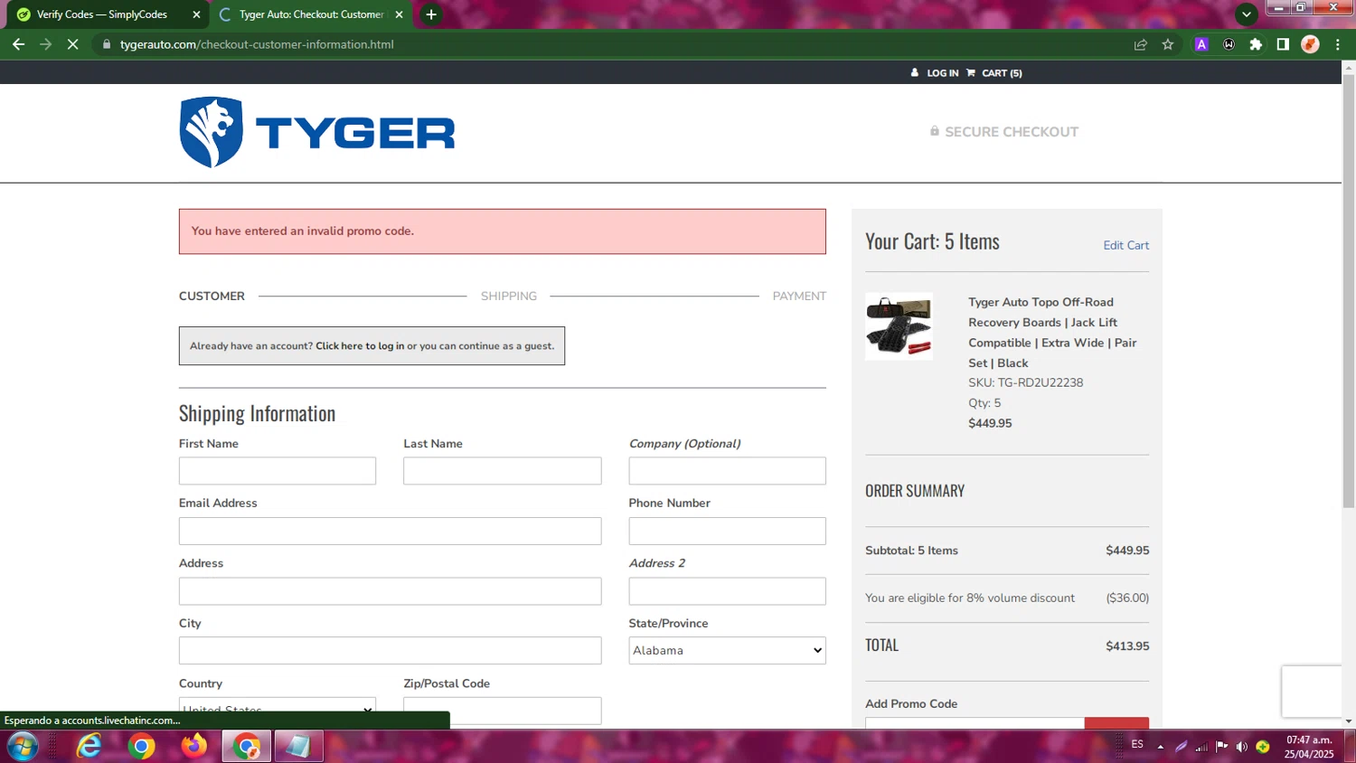Open Chrome extensions puzzle icon

(x=1256, y=44)
